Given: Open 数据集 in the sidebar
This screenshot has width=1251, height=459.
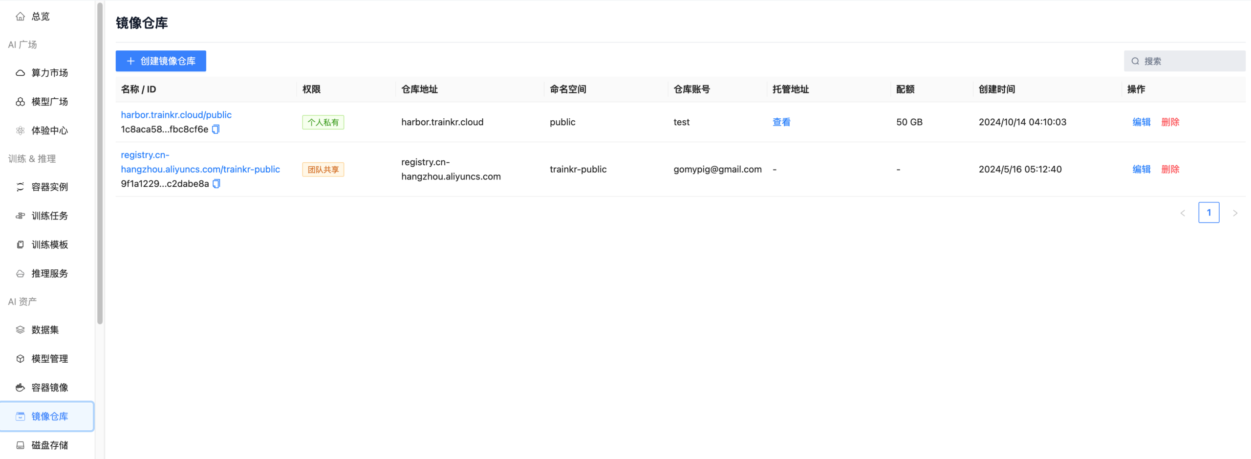Looking at the screenshot, I should point(45,330).
